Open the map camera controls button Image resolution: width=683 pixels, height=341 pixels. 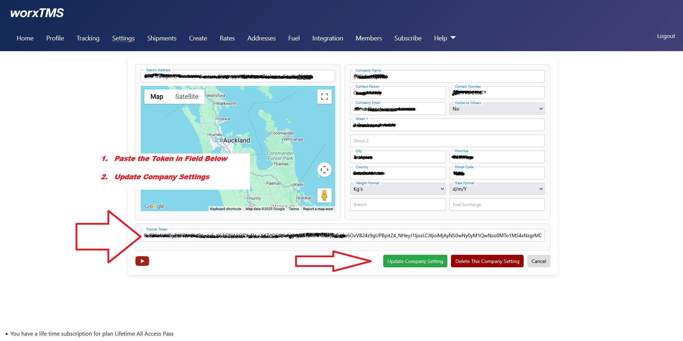(324, 170)
